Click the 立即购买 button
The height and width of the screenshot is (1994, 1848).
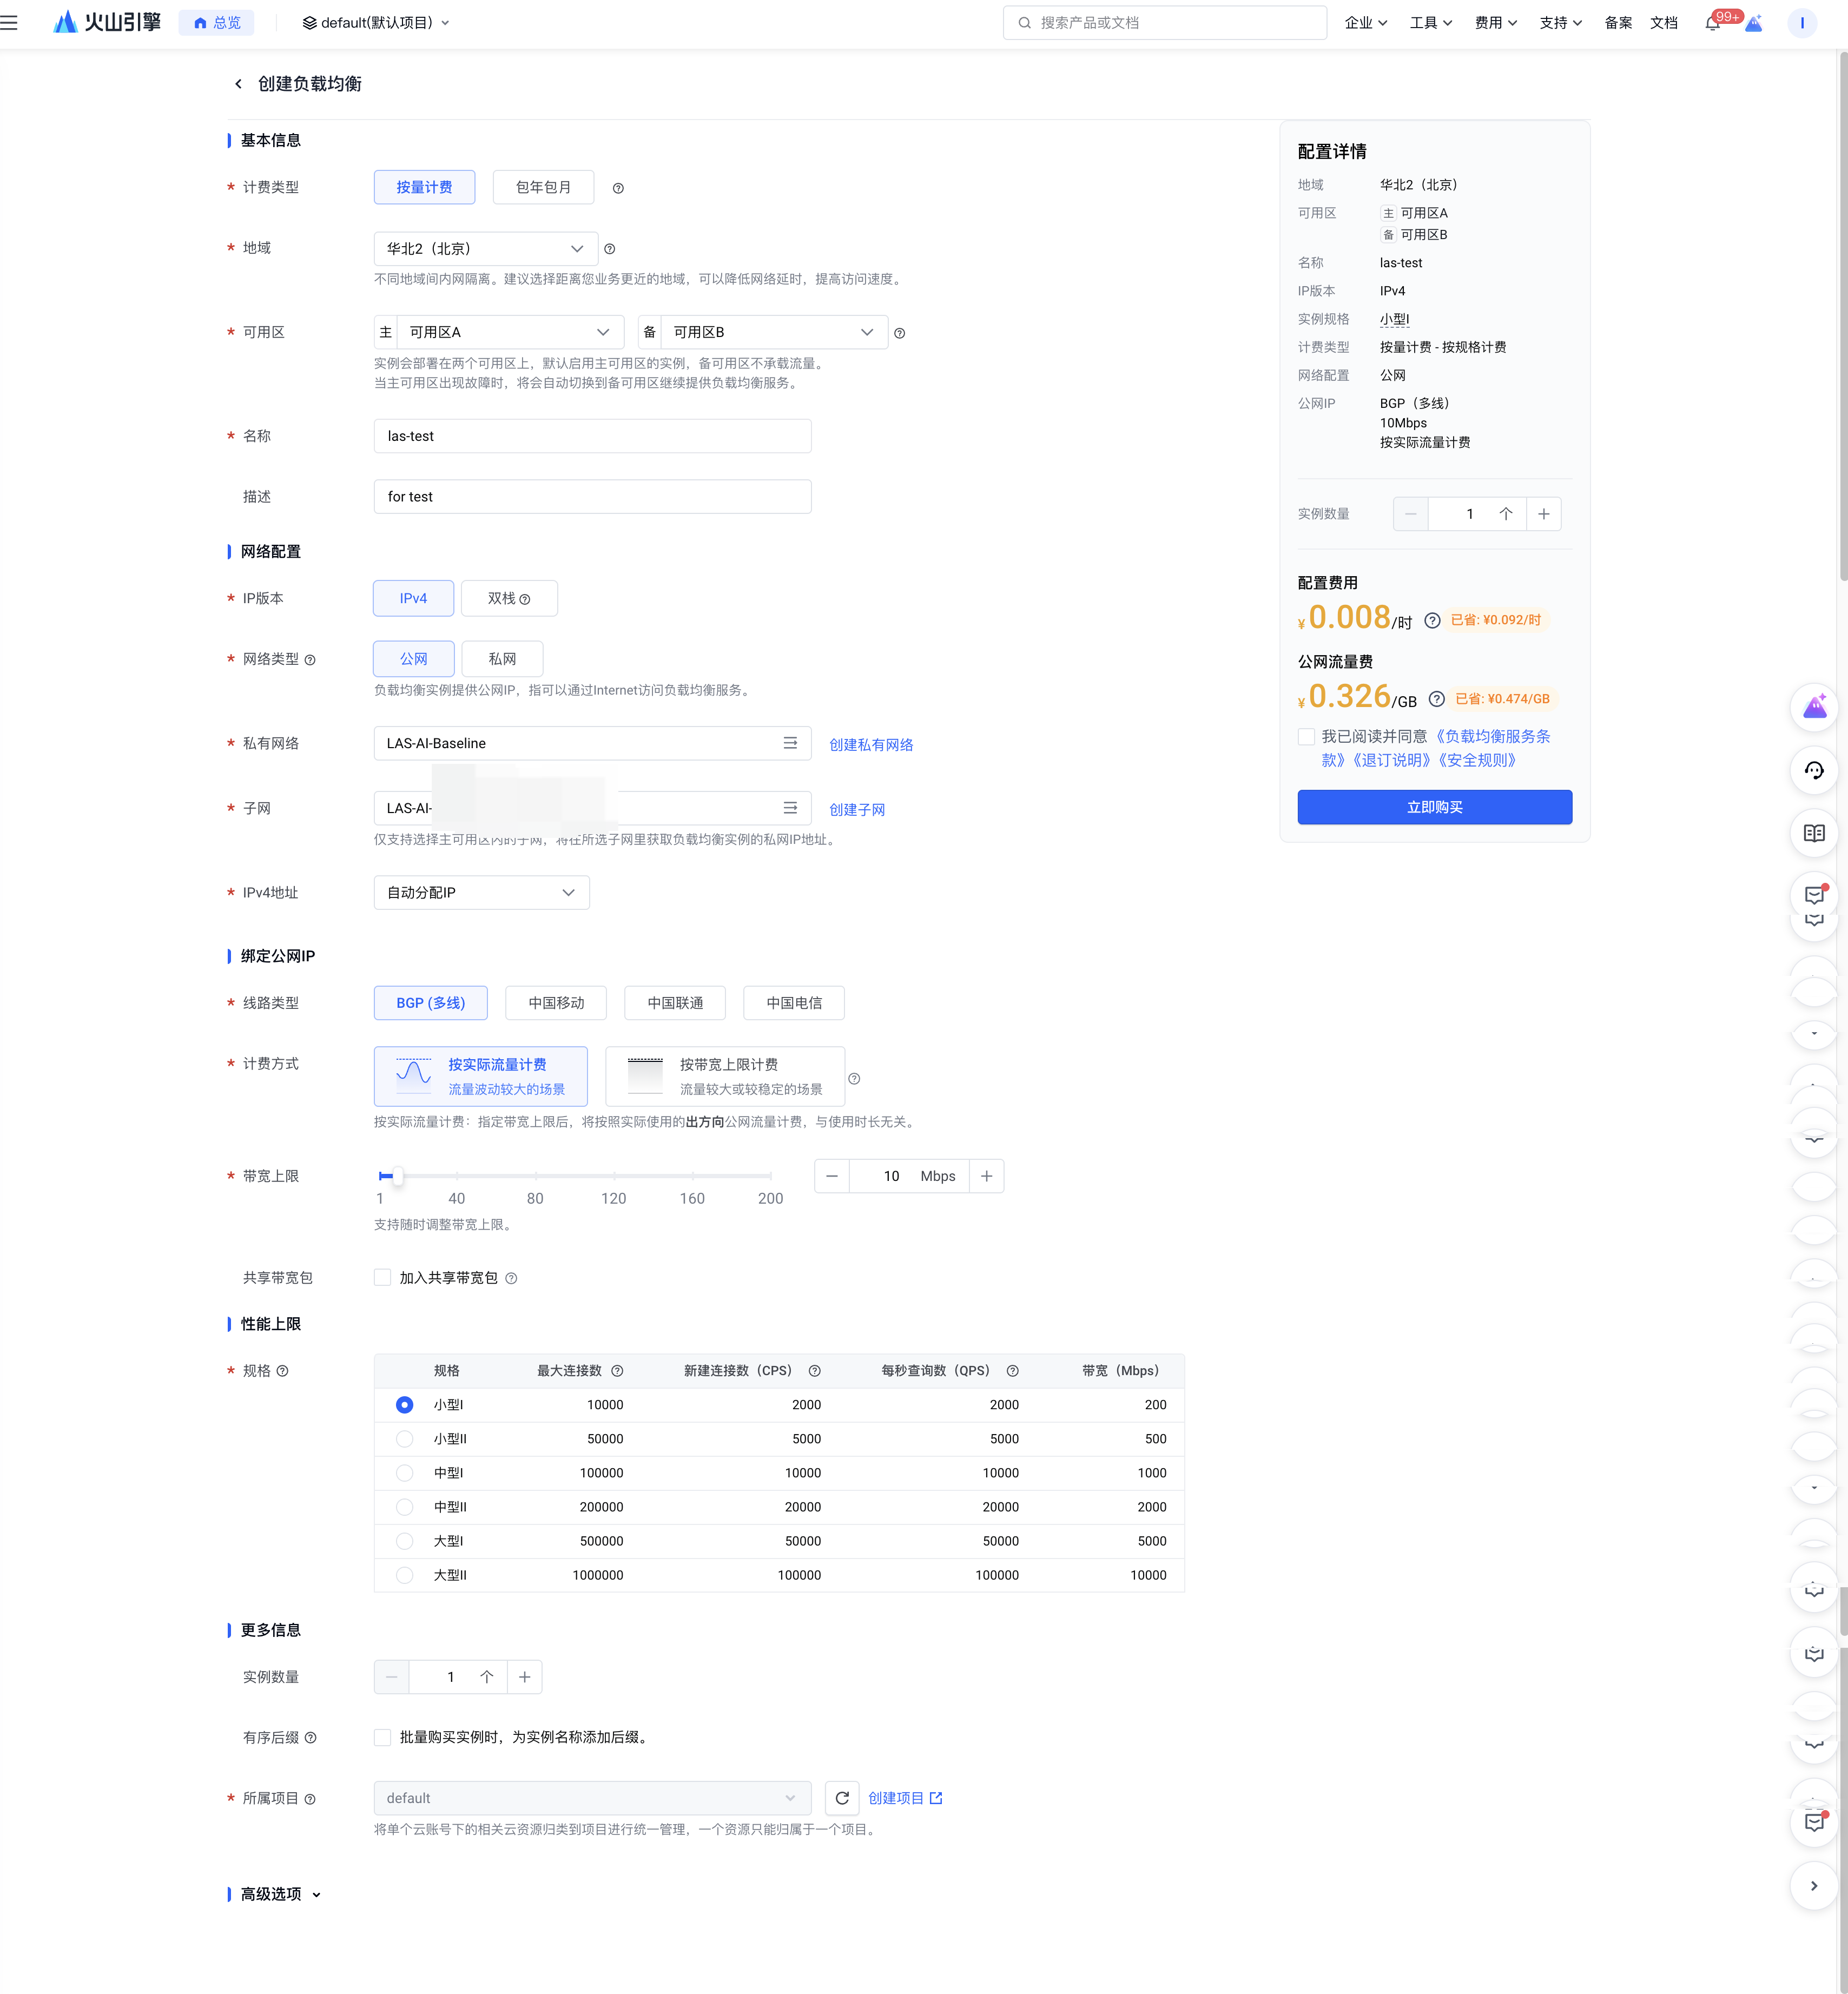pos(1434,807)
